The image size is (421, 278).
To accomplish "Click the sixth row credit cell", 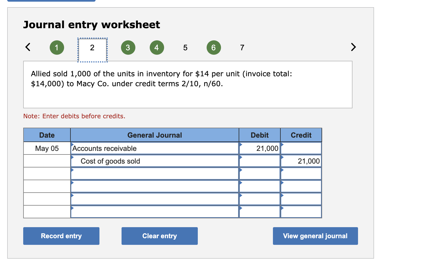I will click(301, 212).
